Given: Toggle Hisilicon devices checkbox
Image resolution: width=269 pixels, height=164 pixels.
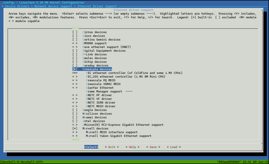Looking at the screenshot, I should 75,114.
